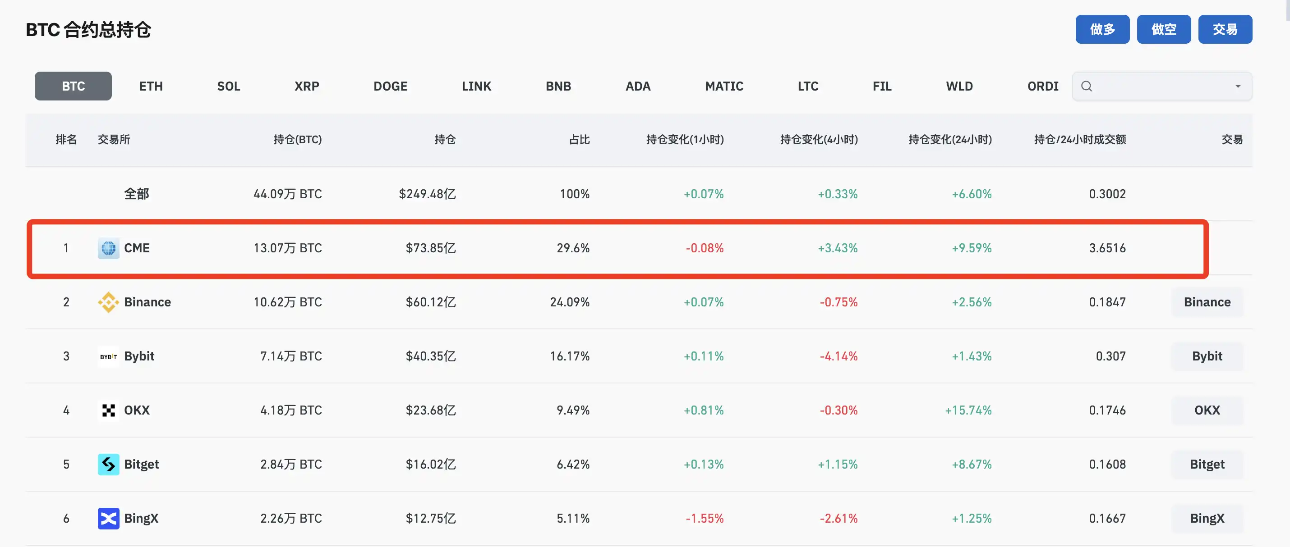
Task: Click the 持仓变化(4小时) column header
Action: (x=819, y=140)
